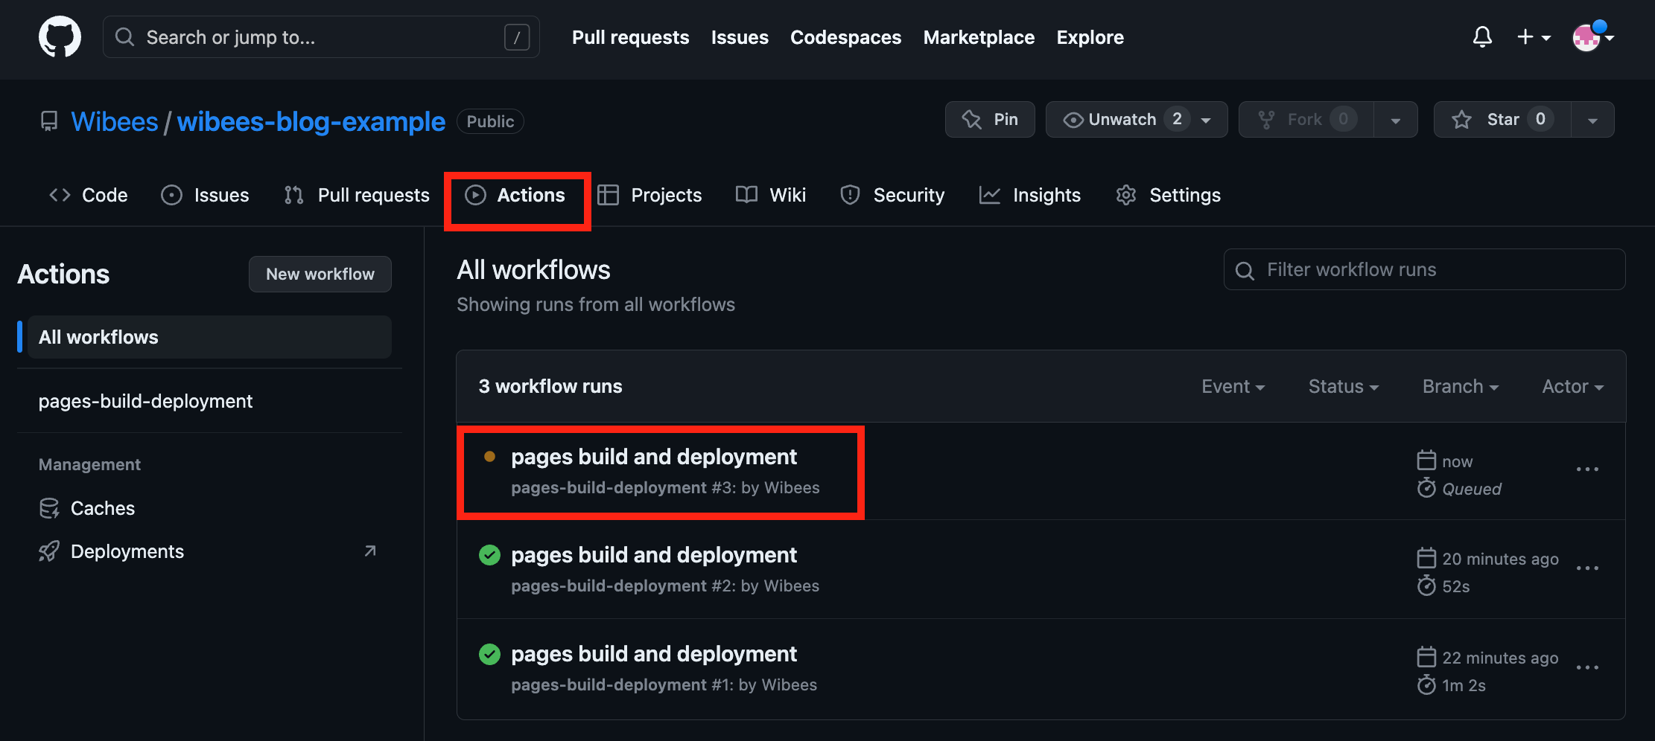1655x741 pixels.
Task: Click the stopwatch icon beside 1m 2s
Action: coord(1426,684)
